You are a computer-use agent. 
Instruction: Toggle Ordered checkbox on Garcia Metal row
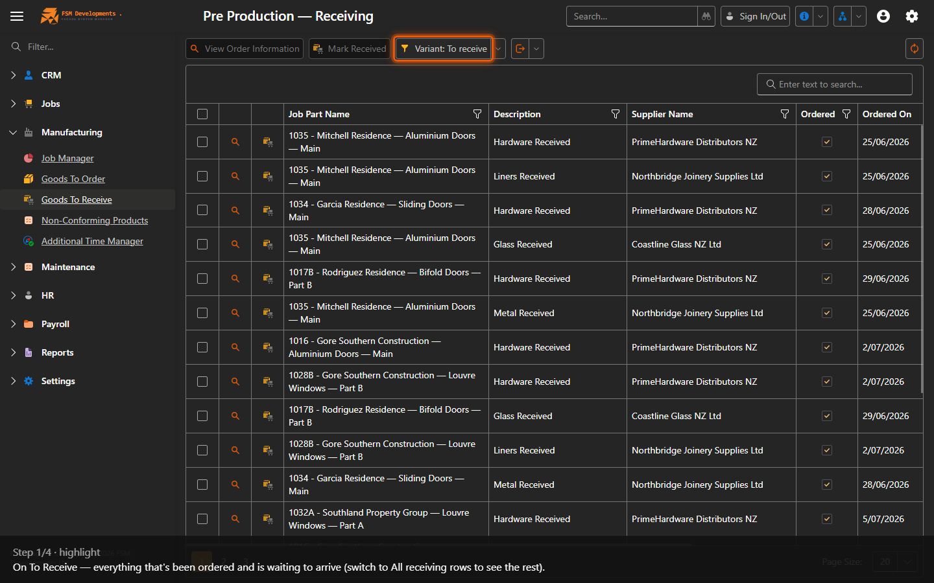pos(827,485)
